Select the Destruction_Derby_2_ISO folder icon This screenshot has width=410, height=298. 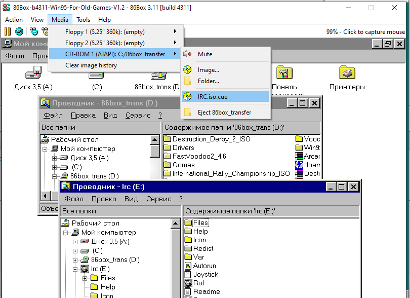168,139
